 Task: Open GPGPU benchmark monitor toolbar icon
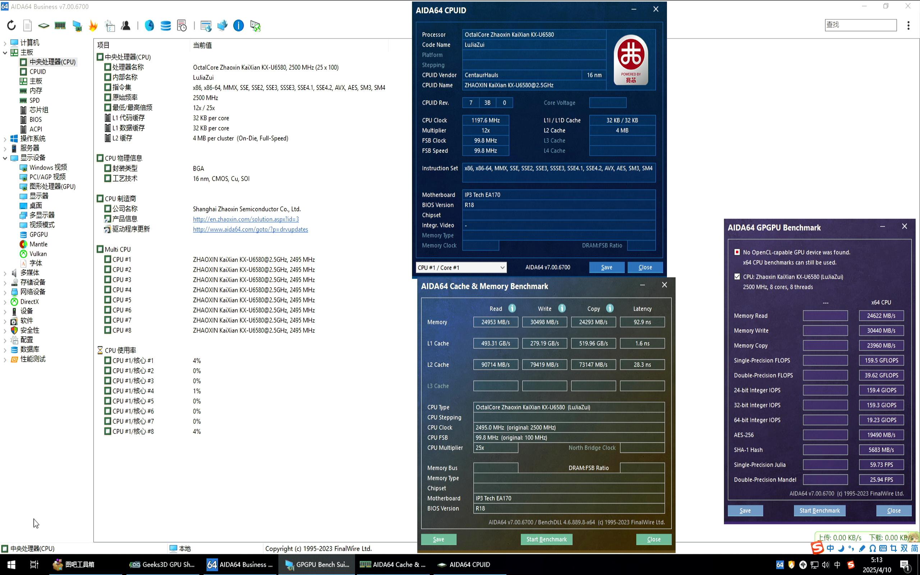[77, 26]
